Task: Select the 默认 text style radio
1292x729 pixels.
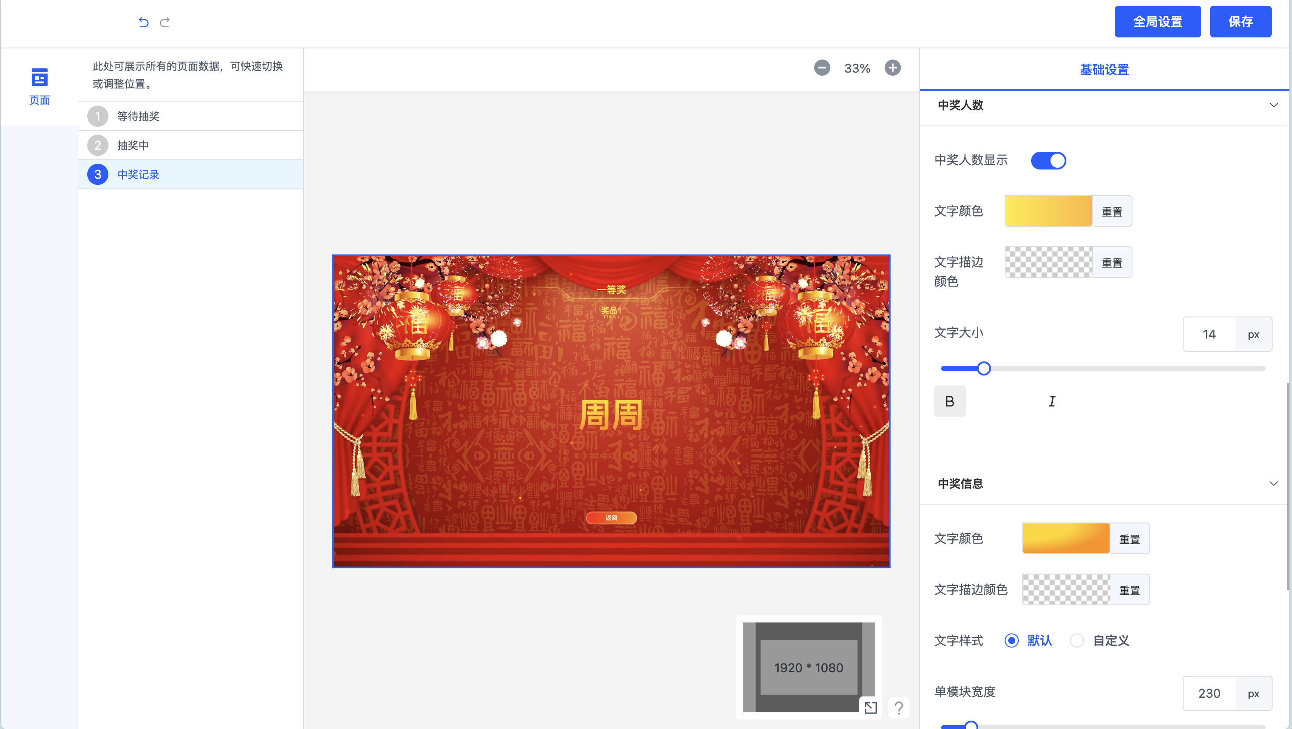Action: coord(1011,641)
